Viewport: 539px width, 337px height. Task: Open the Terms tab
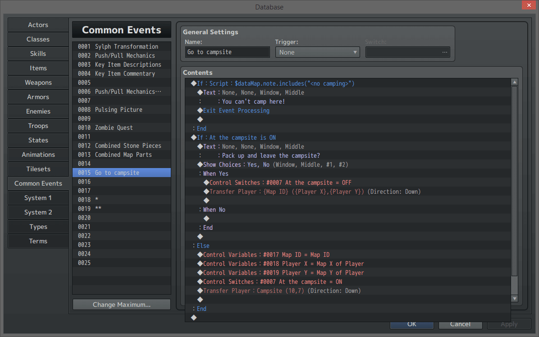tap(38, 241)
